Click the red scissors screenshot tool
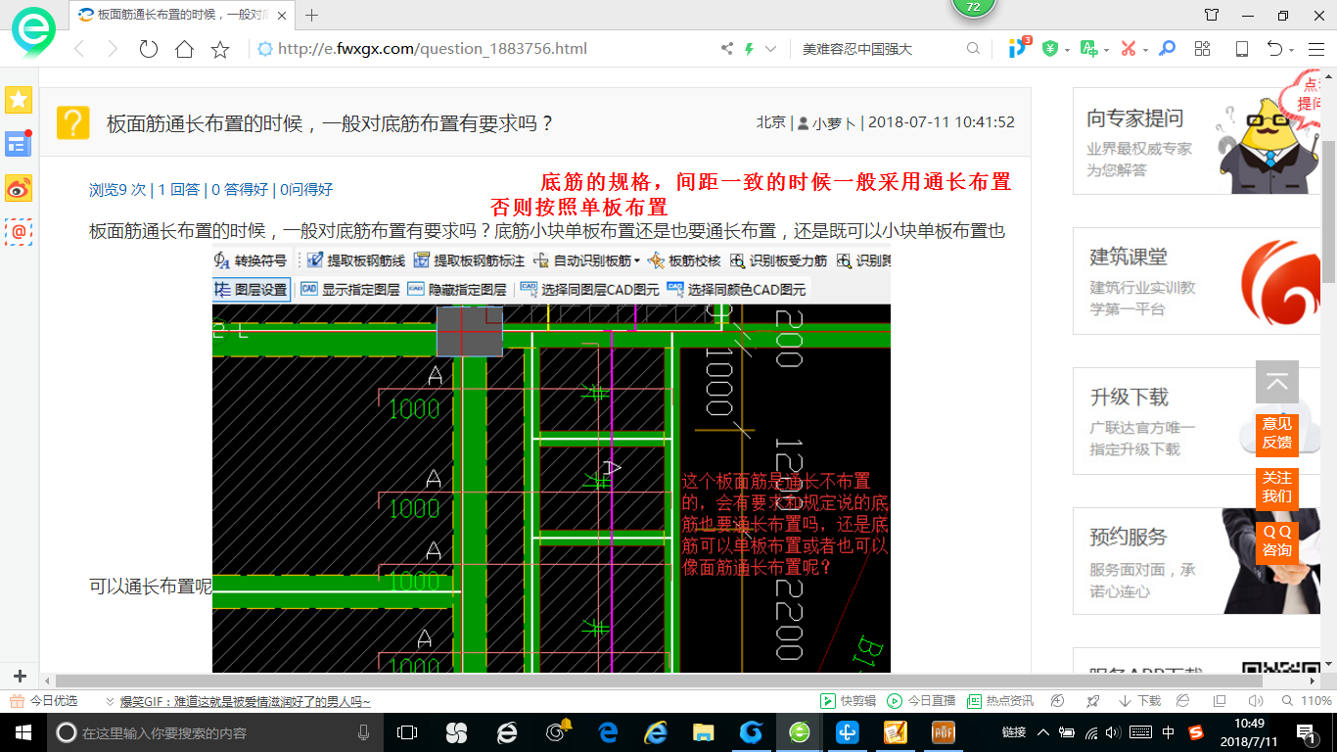 (1129, 49)
